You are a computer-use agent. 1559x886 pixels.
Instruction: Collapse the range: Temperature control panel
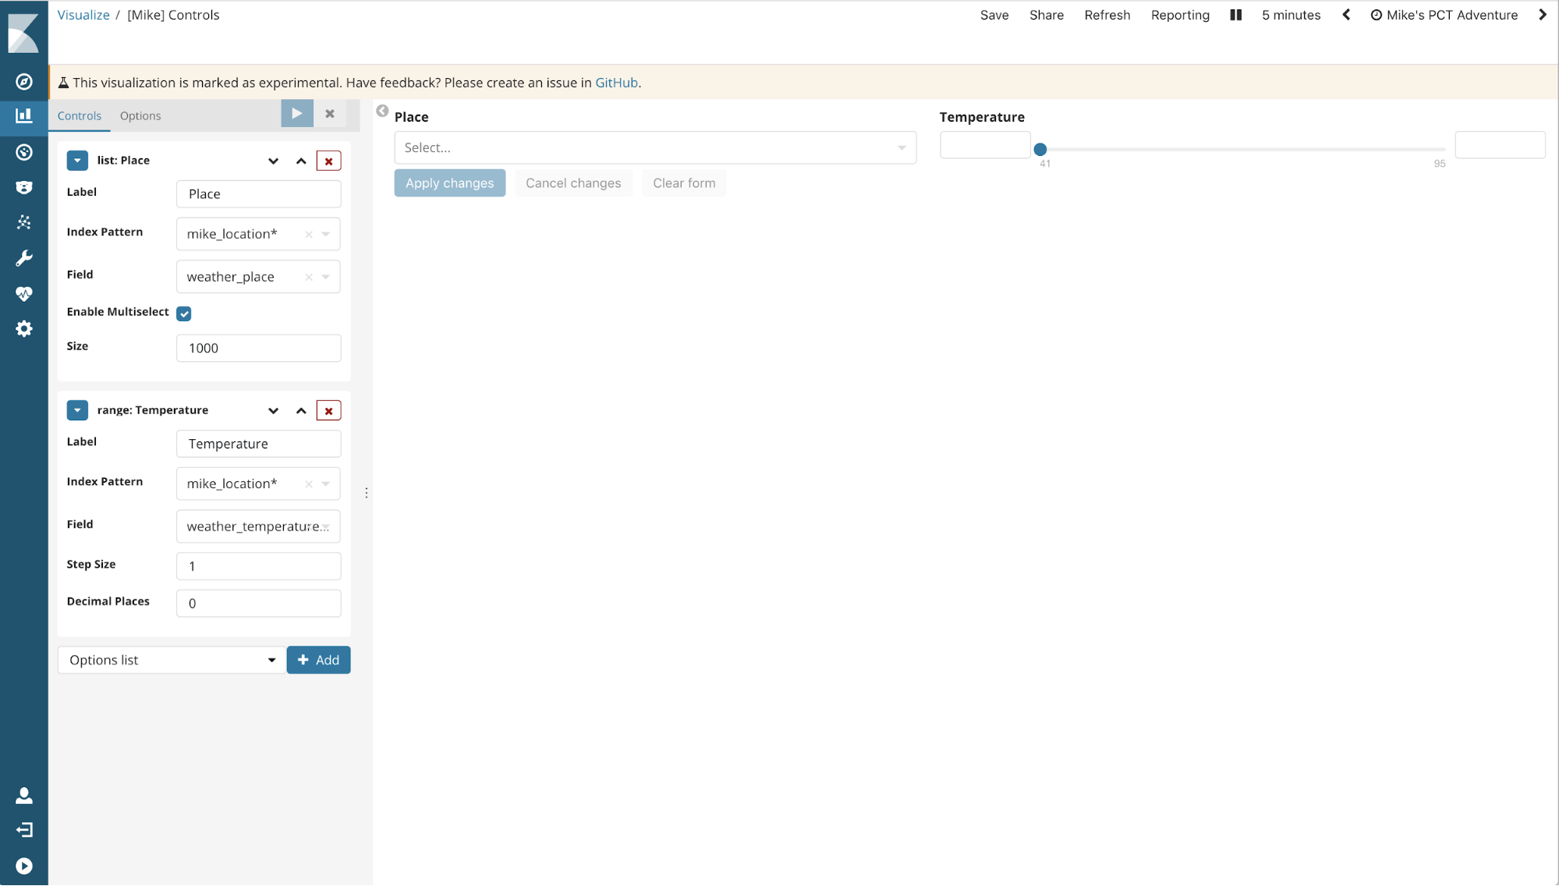(x=77, y=410)
